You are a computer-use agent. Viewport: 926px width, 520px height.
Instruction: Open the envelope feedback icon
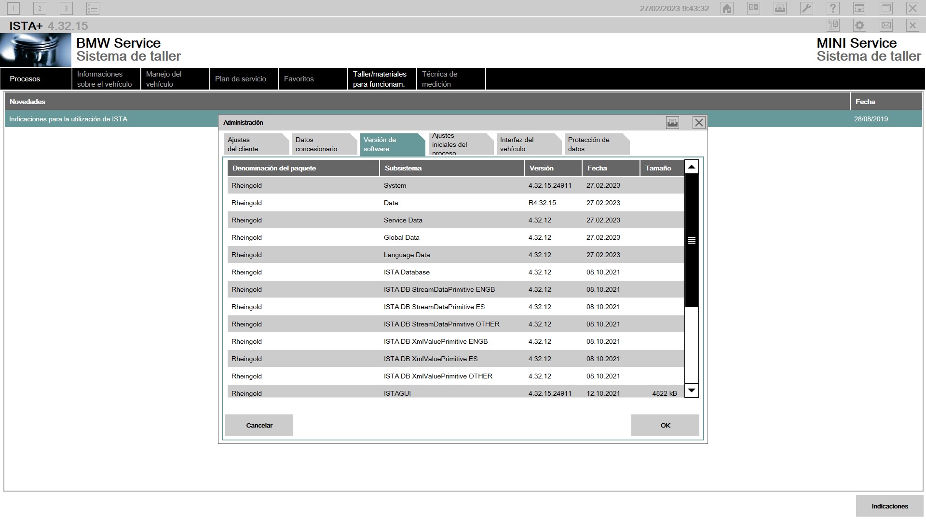tap(886, 26)
